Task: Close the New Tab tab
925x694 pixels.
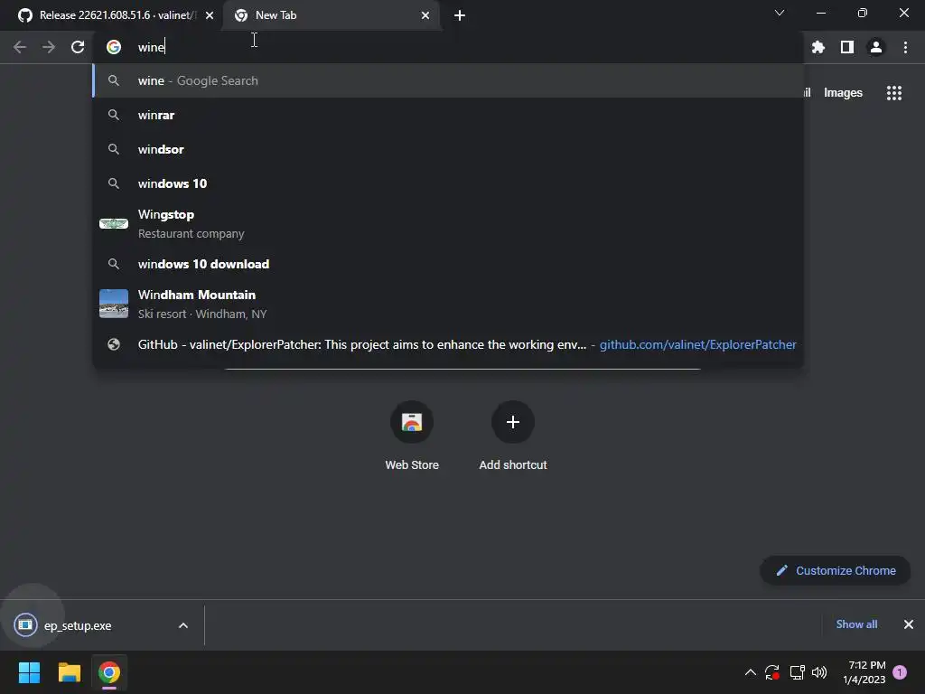Action: point(425,15)
